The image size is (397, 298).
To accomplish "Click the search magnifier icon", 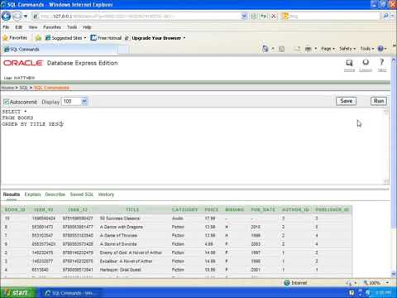I will pos(386,17).
